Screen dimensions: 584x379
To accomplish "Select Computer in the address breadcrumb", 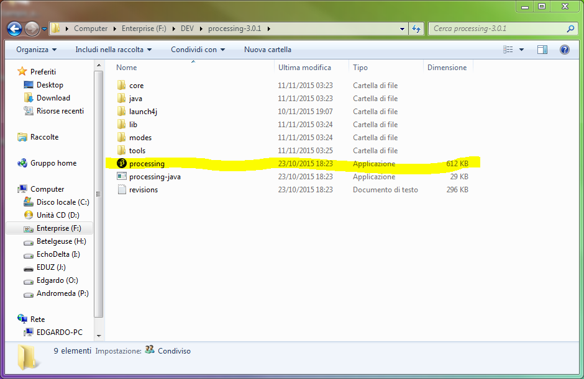I will coord(91,29).
